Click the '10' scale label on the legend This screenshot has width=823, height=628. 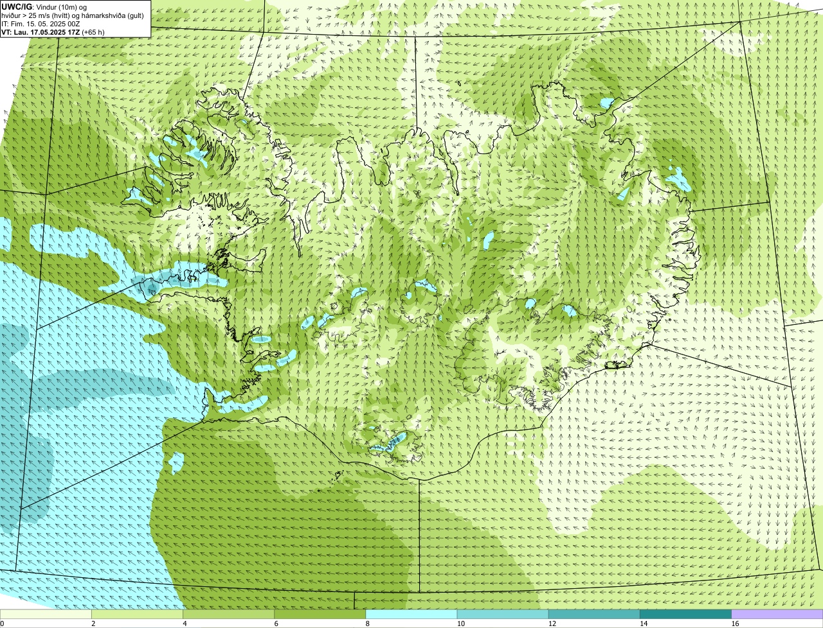[x=460, y=624]
